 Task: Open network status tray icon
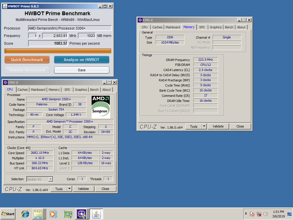[x=259, y=214]
